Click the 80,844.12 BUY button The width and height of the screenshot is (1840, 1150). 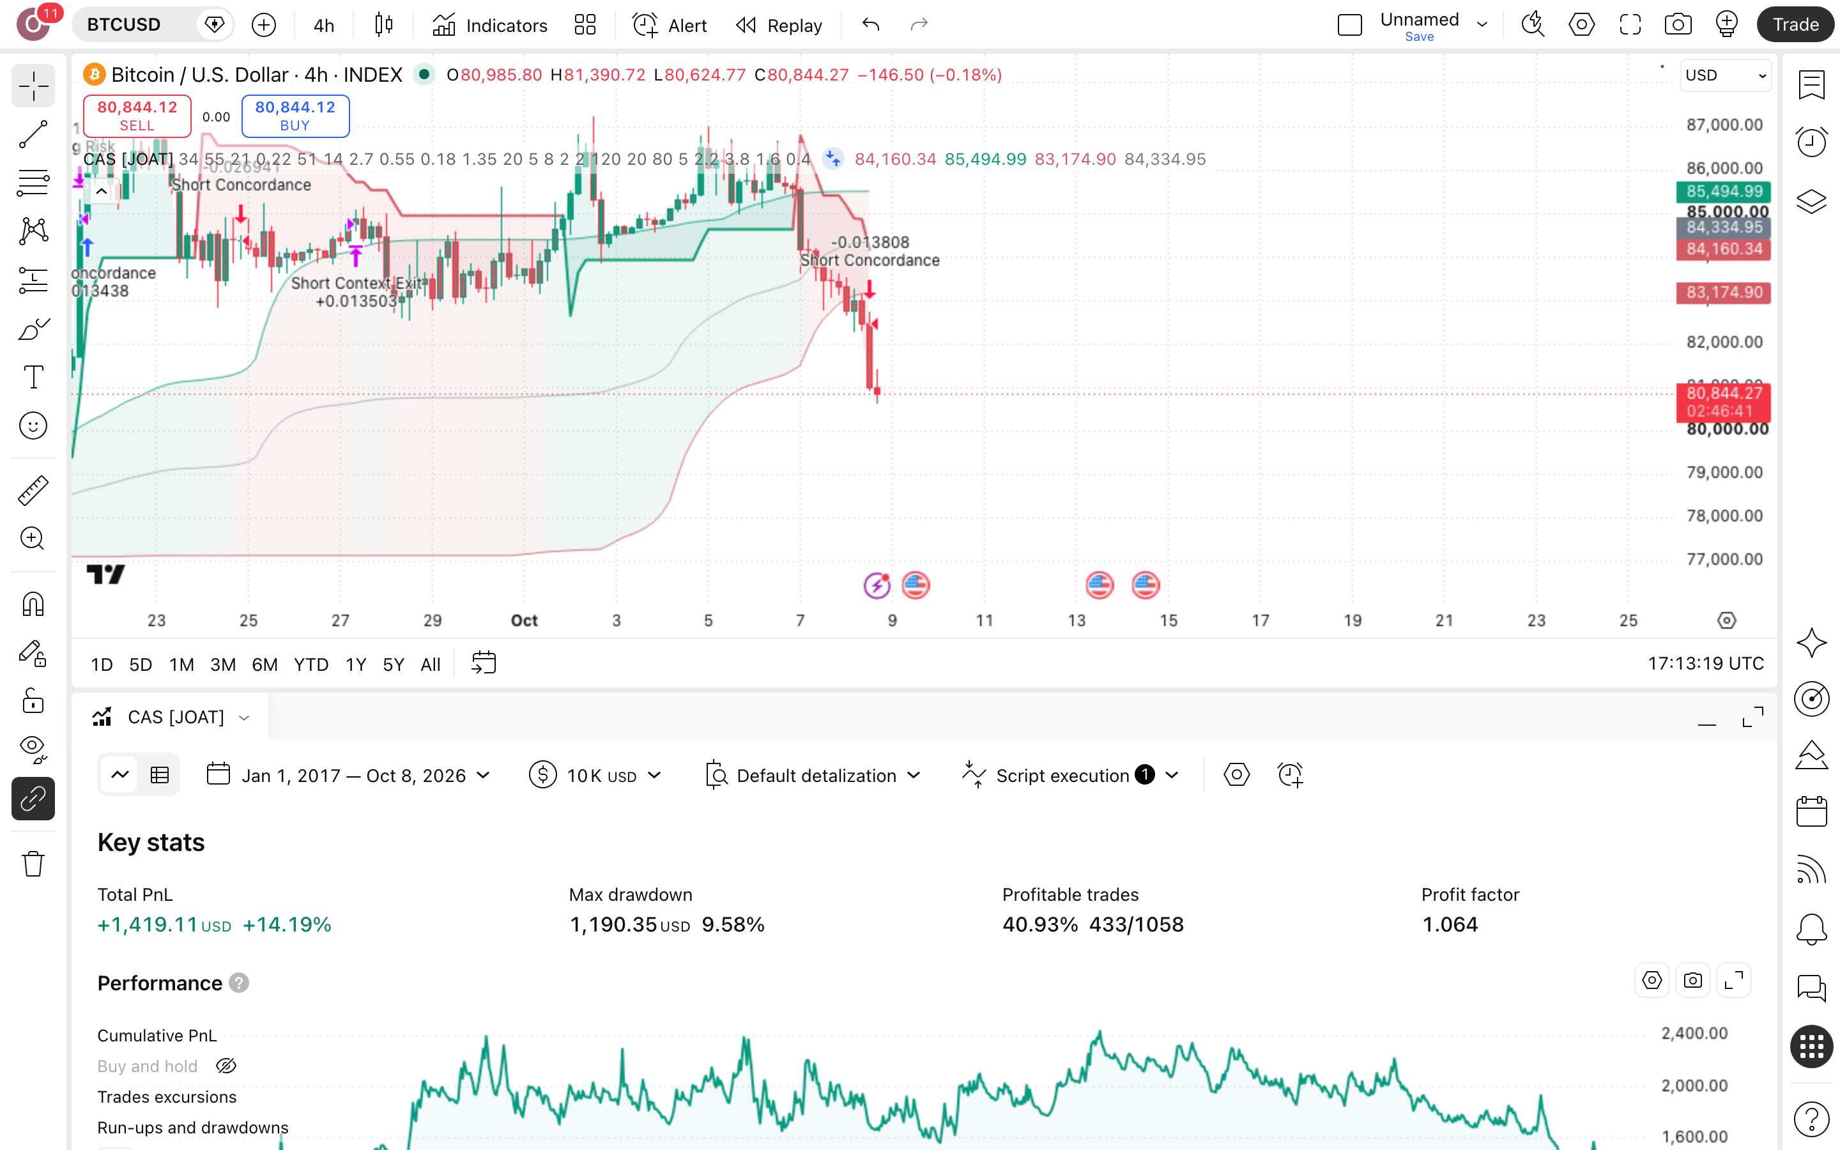[295, 116]
